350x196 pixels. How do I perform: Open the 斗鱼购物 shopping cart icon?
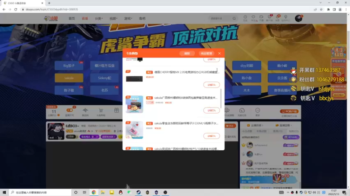tap(101, 111)
